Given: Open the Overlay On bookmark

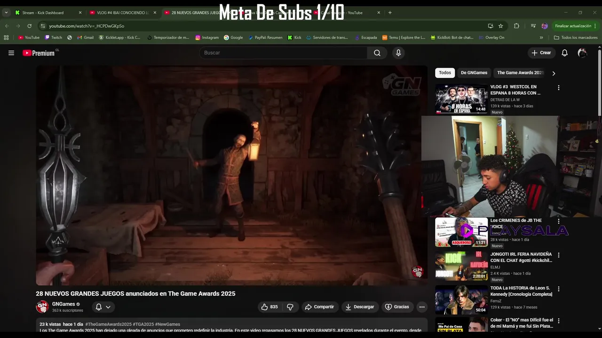Looking at the screenshot, I should (491, 38).
